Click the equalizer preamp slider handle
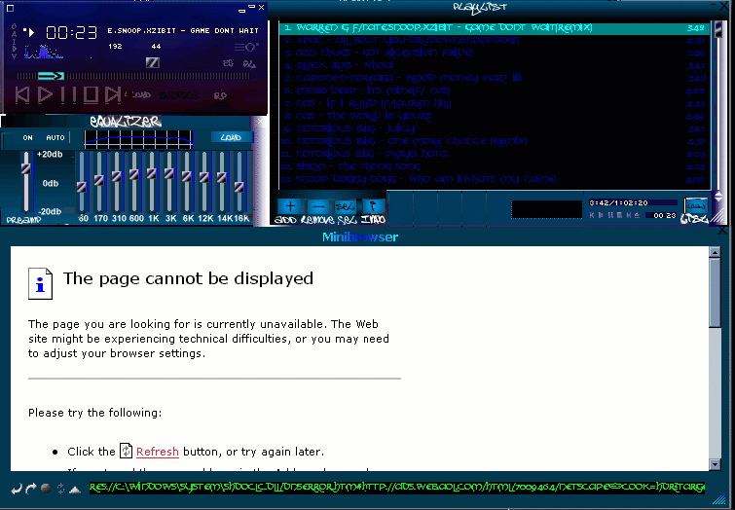The height and width of the screenshot is (510, 735). coord(26,168)
